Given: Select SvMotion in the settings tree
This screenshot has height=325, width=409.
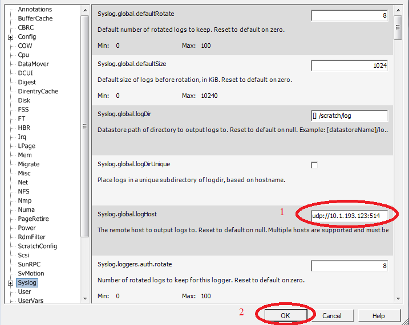Looking at the screenshot, I should [31, 273].
